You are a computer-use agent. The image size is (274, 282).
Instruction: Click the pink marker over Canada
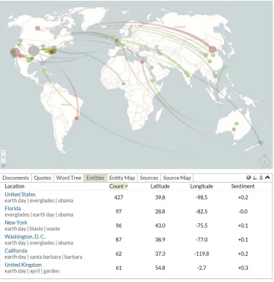click(38, 28)
